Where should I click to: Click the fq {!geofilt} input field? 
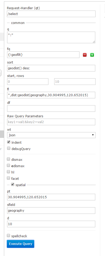pos(43,55)
